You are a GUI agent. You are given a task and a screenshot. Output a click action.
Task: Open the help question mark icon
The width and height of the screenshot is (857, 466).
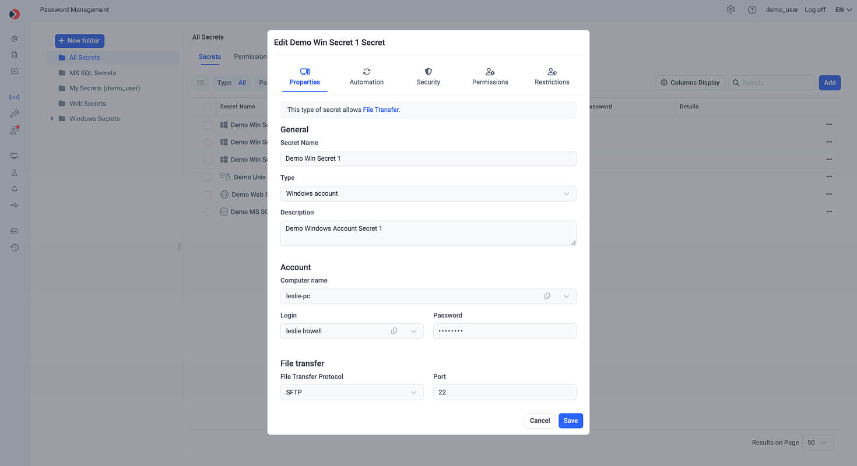coord(752,10)
